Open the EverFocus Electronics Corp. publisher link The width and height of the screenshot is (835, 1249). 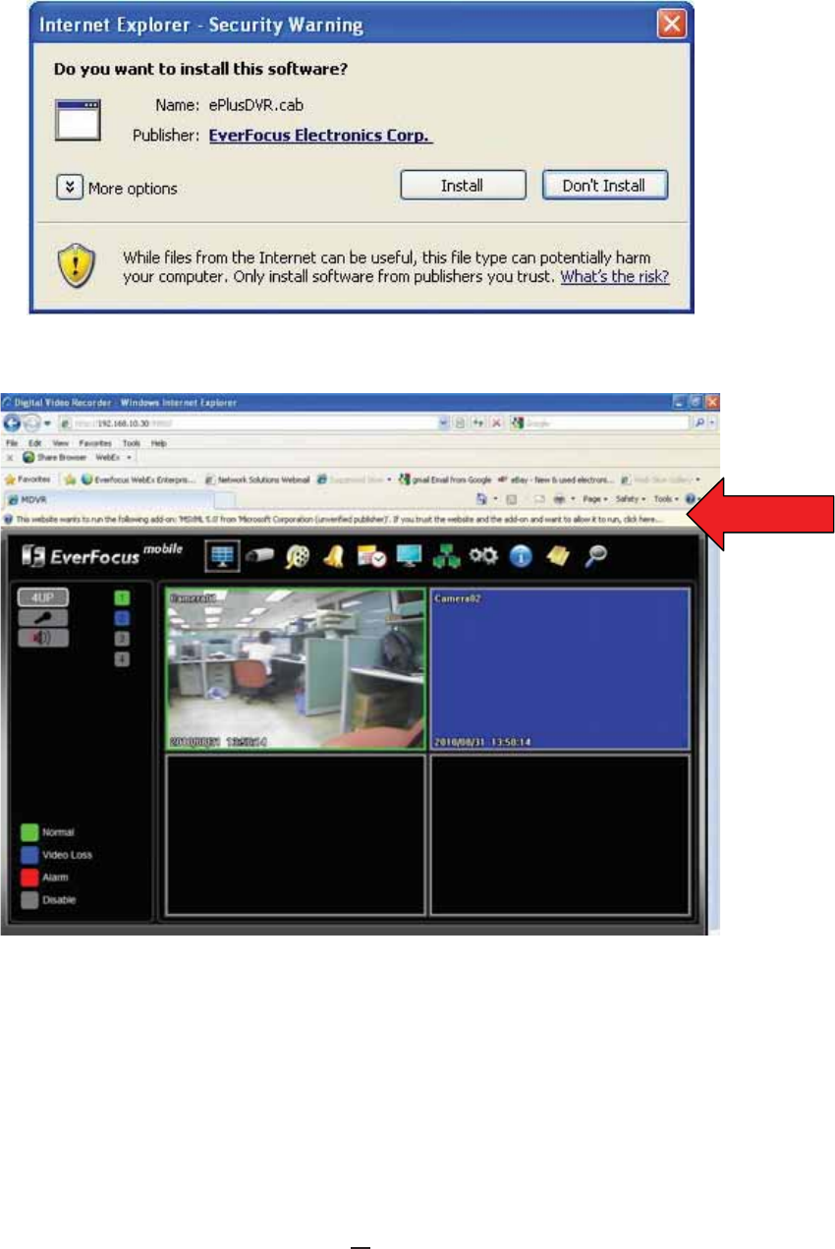[x=320, y=136]
